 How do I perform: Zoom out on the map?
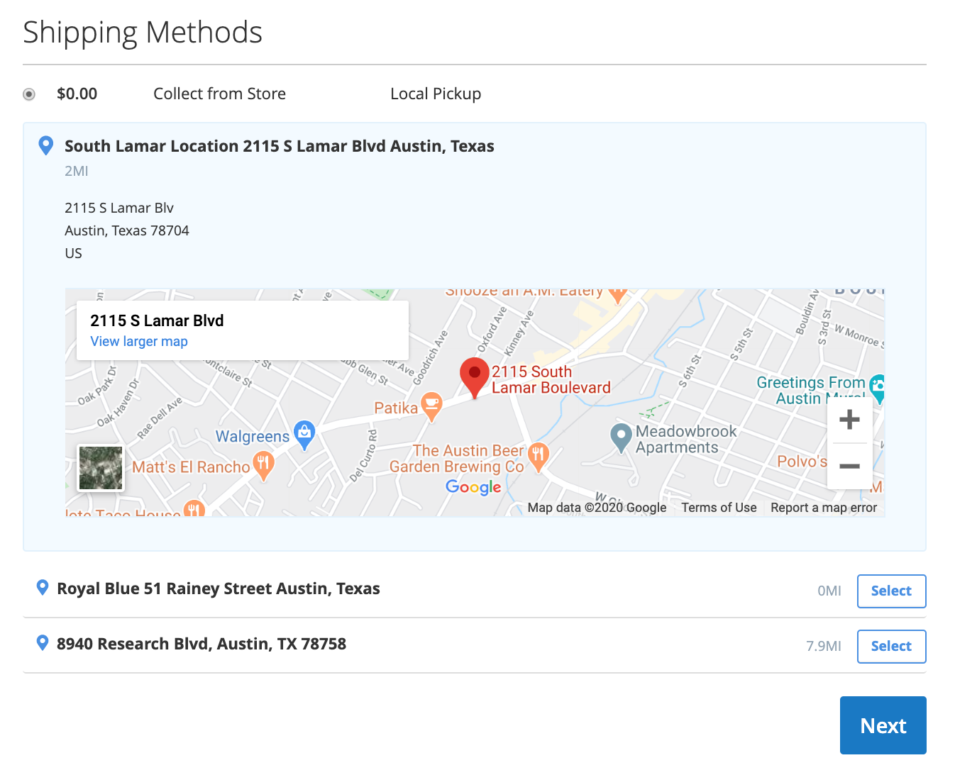849,466
